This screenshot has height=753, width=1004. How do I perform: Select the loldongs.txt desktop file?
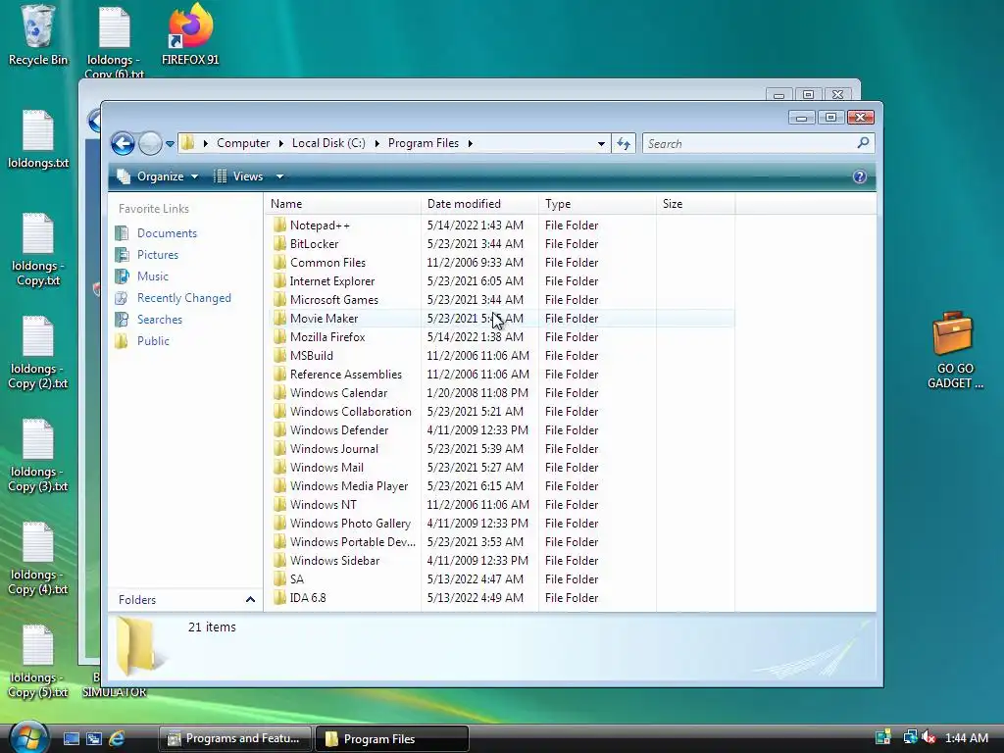coord(38,138)
